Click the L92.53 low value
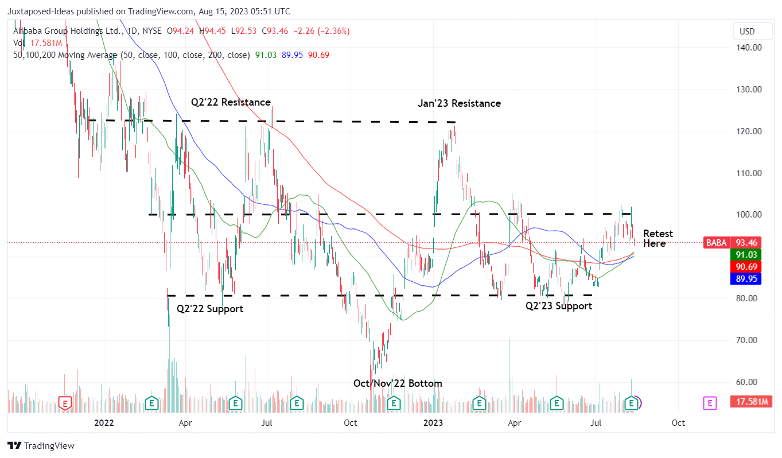The height and width of the screenshot is (458, 782). (x=245, y=31)
